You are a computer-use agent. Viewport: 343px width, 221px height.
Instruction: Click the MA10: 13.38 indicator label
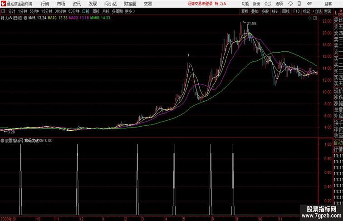click(x=58, y=18)
